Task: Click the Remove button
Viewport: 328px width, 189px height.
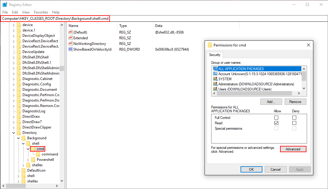Action: (x=295, y=102)
